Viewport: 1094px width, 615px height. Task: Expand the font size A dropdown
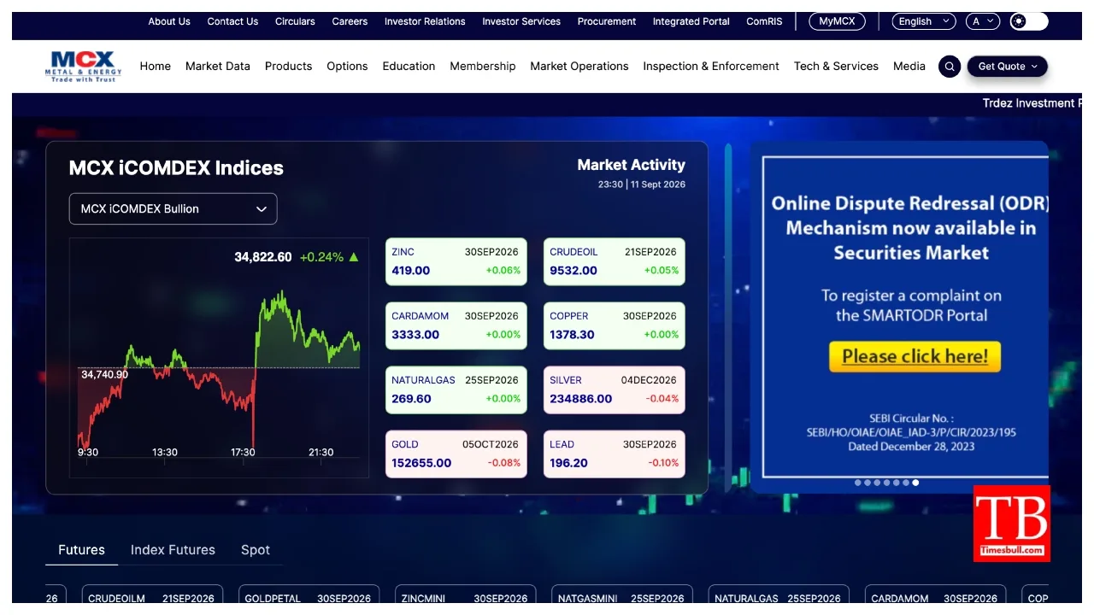982,21
